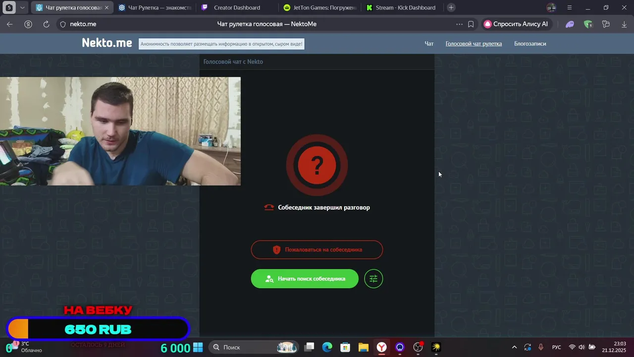
Task: Open the page actions three-dot menu
Action: (460, 24)
